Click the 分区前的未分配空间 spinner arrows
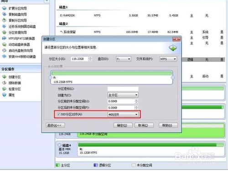This screenshot has height=171, width=228. tap(136, 101)
